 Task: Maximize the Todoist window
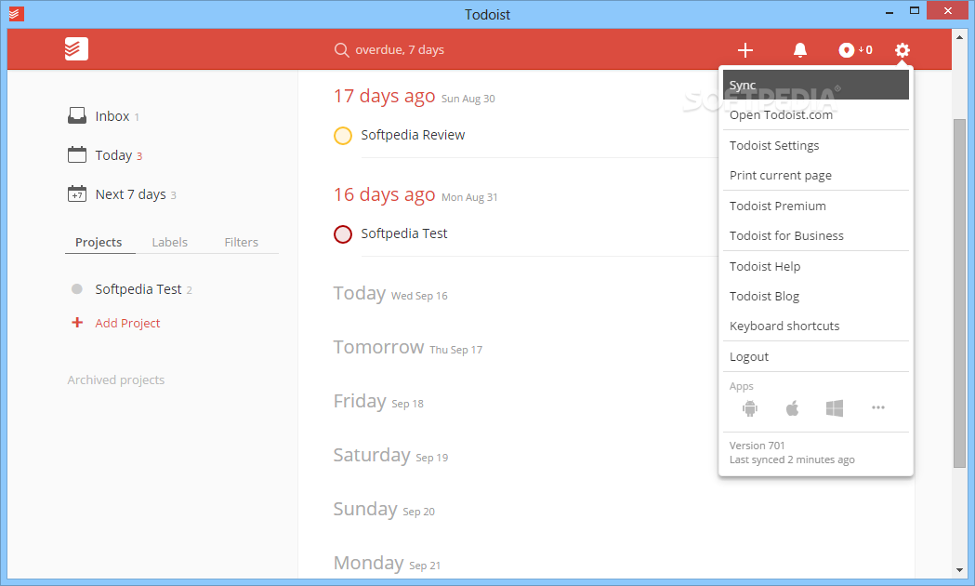914,10
